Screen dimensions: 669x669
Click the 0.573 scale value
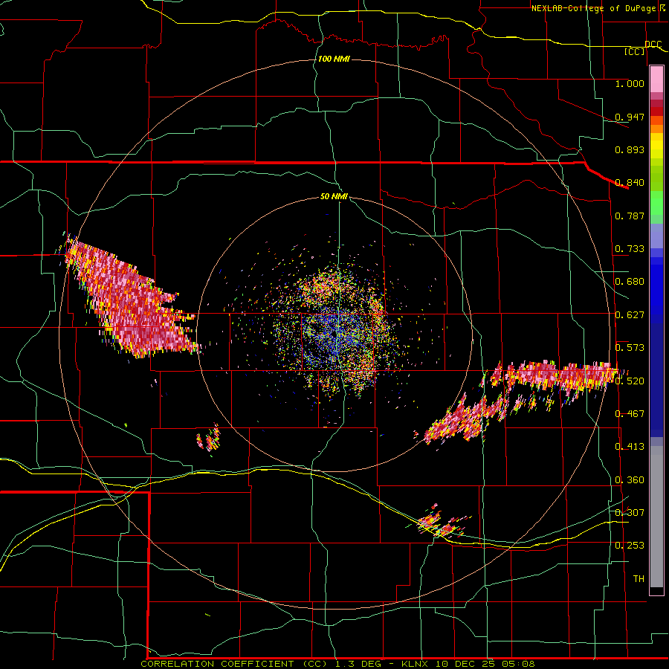[630, 348]
